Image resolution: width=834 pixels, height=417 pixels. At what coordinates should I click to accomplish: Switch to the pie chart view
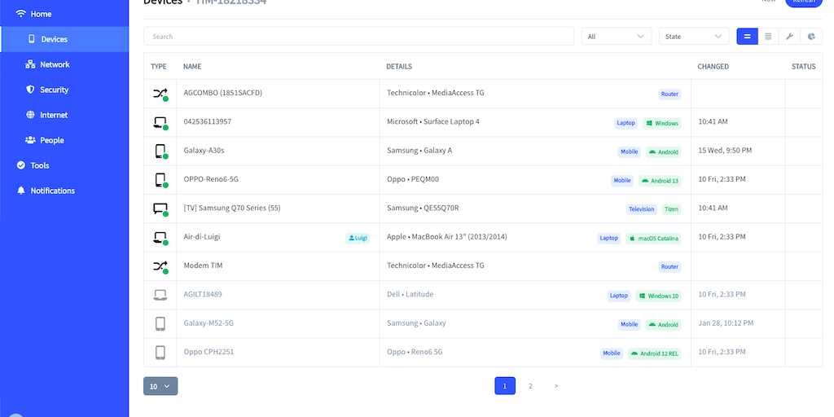coord(811,36)
